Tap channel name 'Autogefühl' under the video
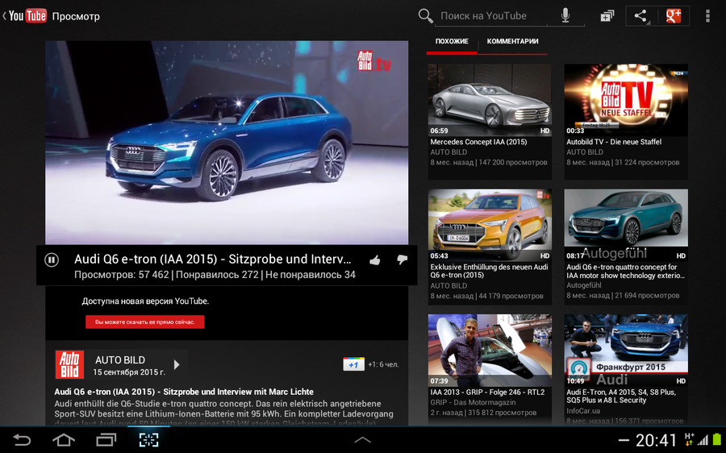The image size is (726, 453). [584, 285]
